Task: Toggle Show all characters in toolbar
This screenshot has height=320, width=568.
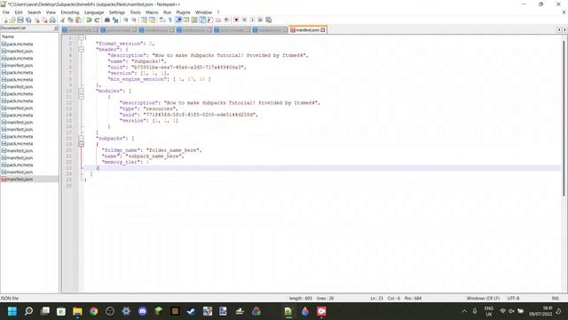Action: (170, 20)
